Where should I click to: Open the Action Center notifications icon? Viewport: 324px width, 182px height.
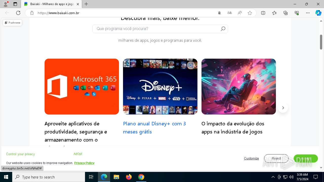point(316,177)
